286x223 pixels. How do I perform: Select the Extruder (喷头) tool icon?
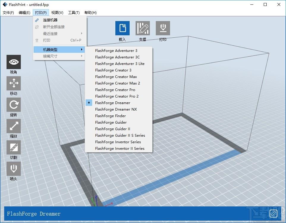(14, 169)
